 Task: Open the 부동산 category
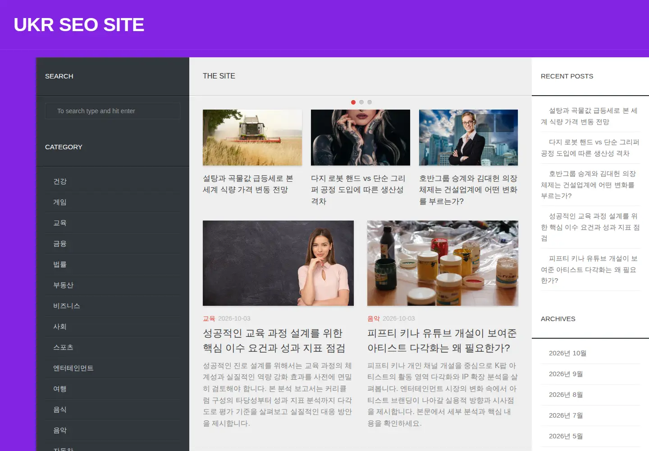[63, 285]
